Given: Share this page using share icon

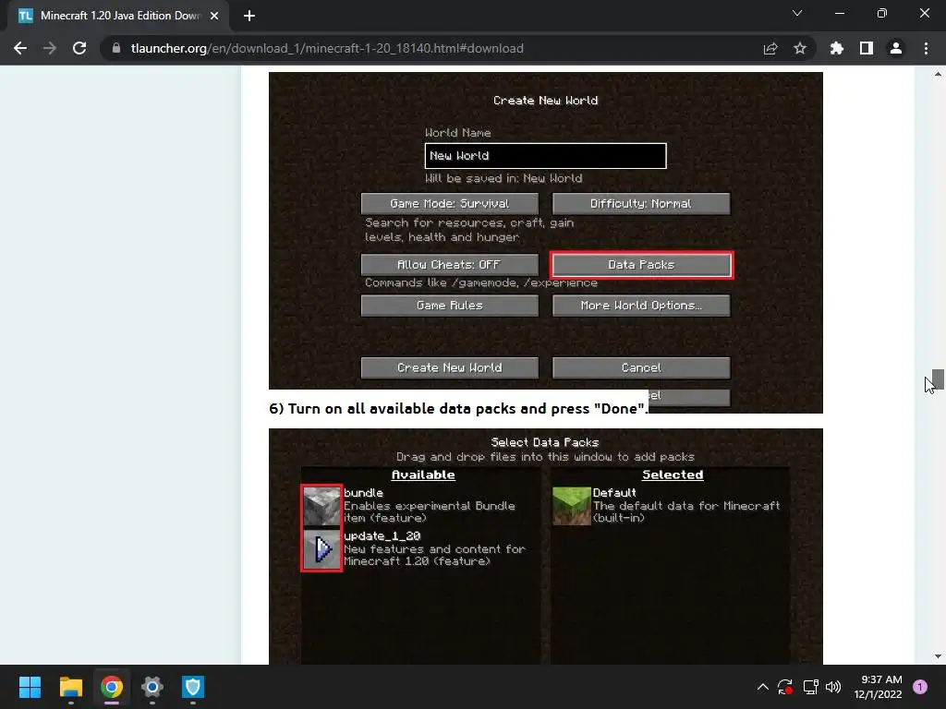Looking at the screenshot, I should point(770,48).
